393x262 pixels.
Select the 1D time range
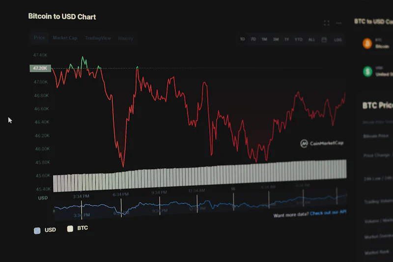coord(243,39)
